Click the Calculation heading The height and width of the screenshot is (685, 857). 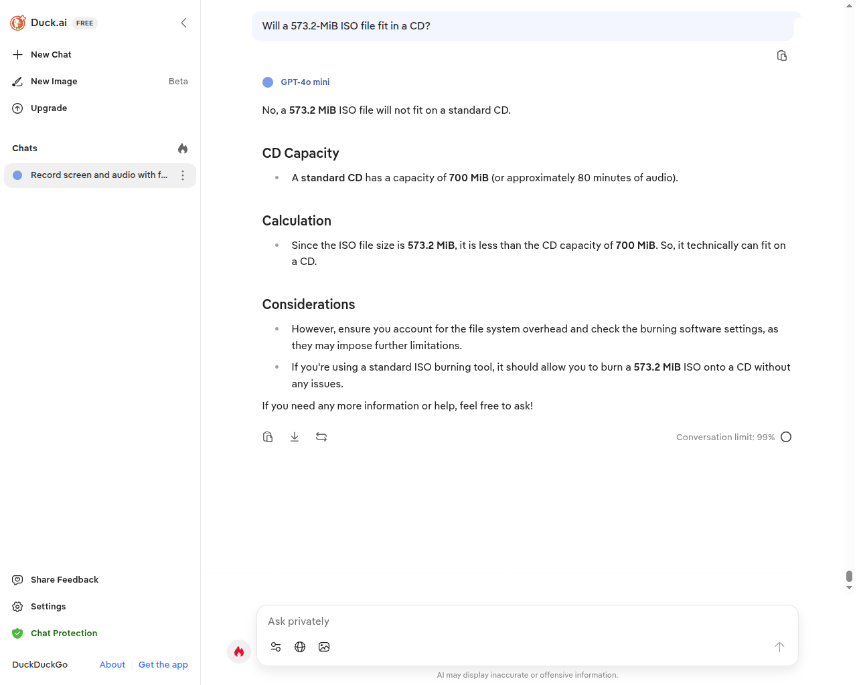point(297,221)
